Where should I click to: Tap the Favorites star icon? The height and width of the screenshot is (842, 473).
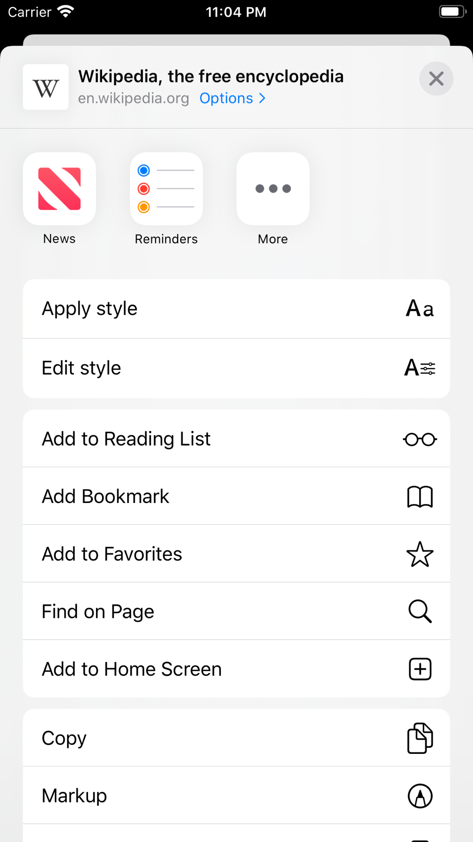[420, 554]
